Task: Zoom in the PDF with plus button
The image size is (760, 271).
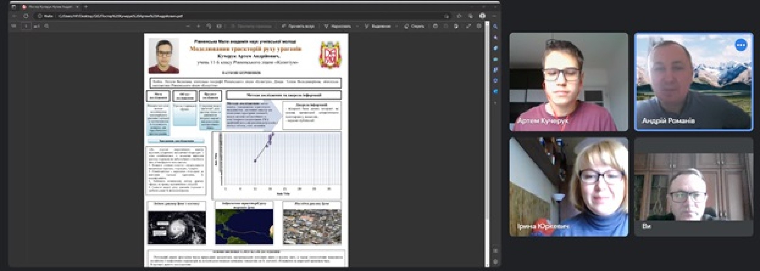Action: click(x=199, y=26)
